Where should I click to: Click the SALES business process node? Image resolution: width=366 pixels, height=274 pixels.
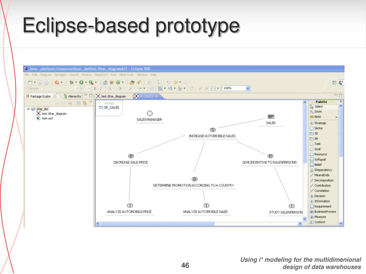point(271,120)
